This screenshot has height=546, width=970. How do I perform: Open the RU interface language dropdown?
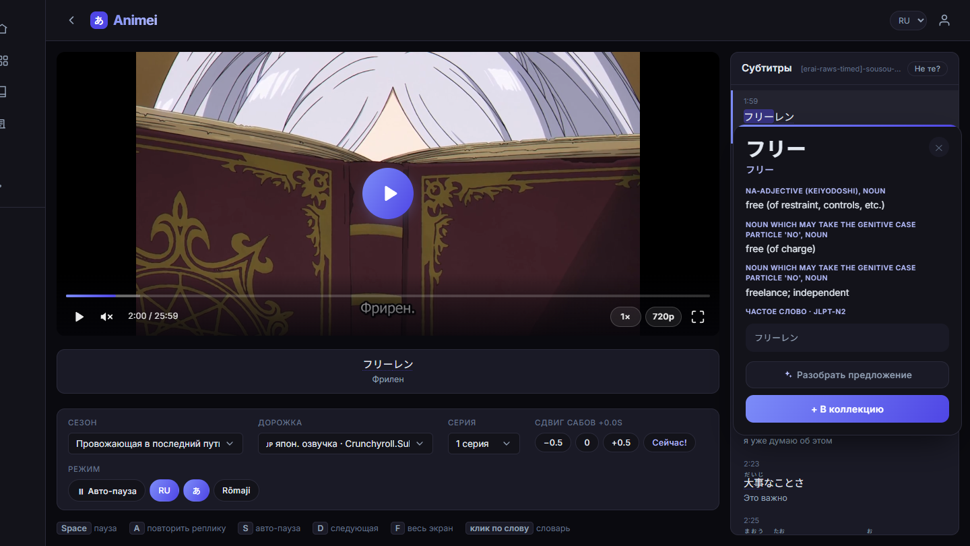coord(908,20)
